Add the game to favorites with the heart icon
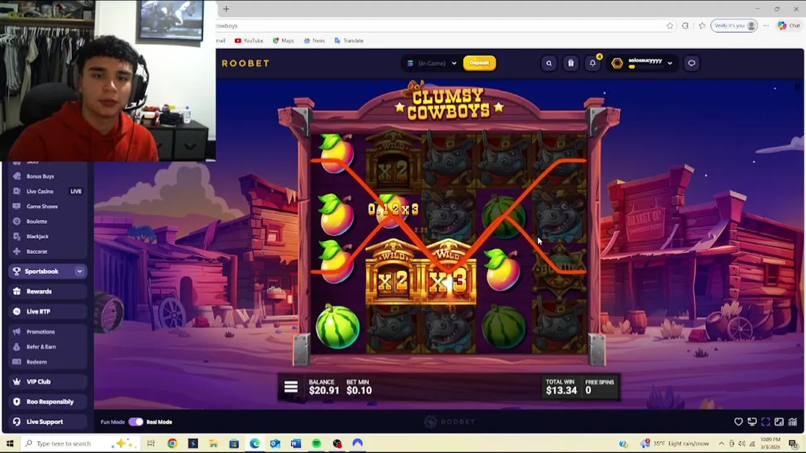The height and width of the screenshot is (453, 806). tap(739, 422)
